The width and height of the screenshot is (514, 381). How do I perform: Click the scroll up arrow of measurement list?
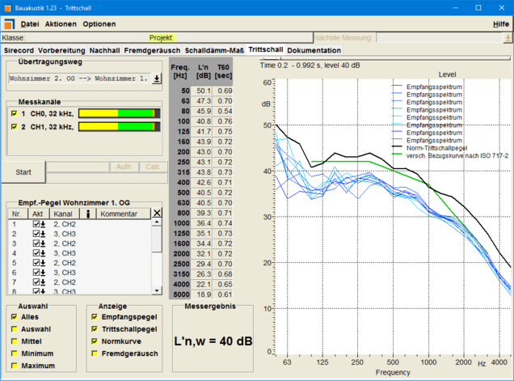pos(157,222)
